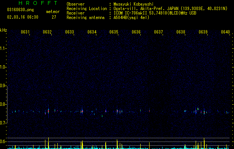Click the ICOM IC-706mkII receiver text
The width and height of the screenshot is (234, 149).
pos(155,13)
